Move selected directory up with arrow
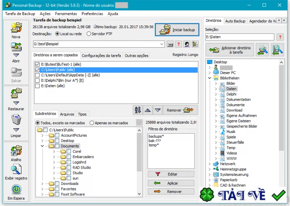 pos(148,110)
